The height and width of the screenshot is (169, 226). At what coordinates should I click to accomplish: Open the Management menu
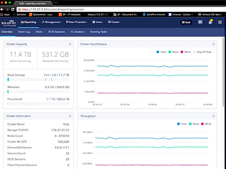(x=51, y=22)
